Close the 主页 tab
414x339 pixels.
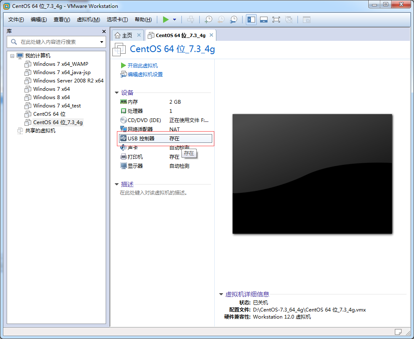tap(139, 35)
